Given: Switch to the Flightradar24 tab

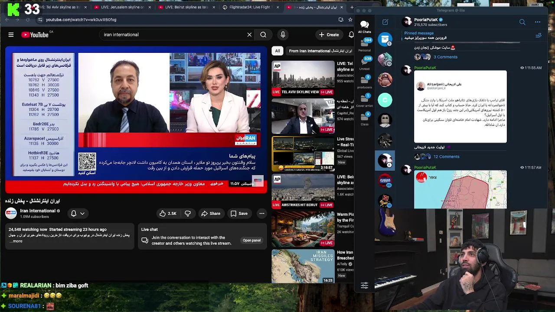Looking at the screenshot, I should (x=250, y=7).
